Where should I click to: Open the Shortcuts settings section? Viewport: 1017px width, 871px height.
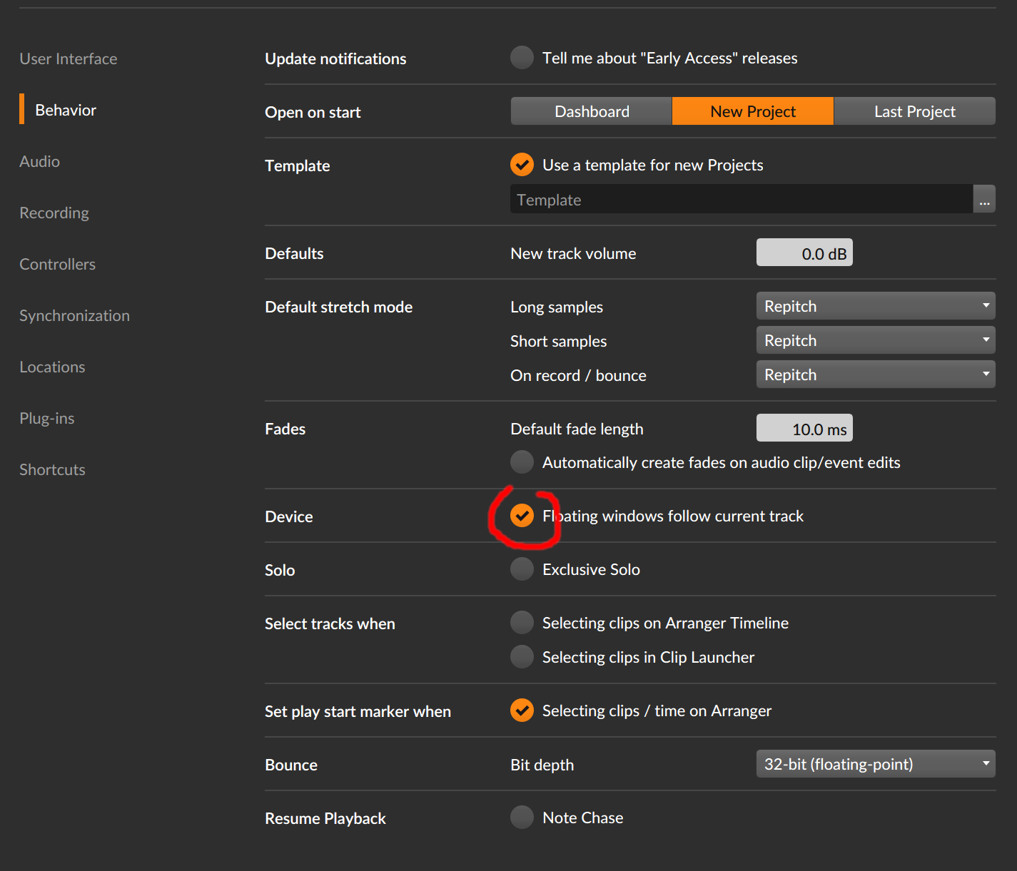(x=52, y=469)
